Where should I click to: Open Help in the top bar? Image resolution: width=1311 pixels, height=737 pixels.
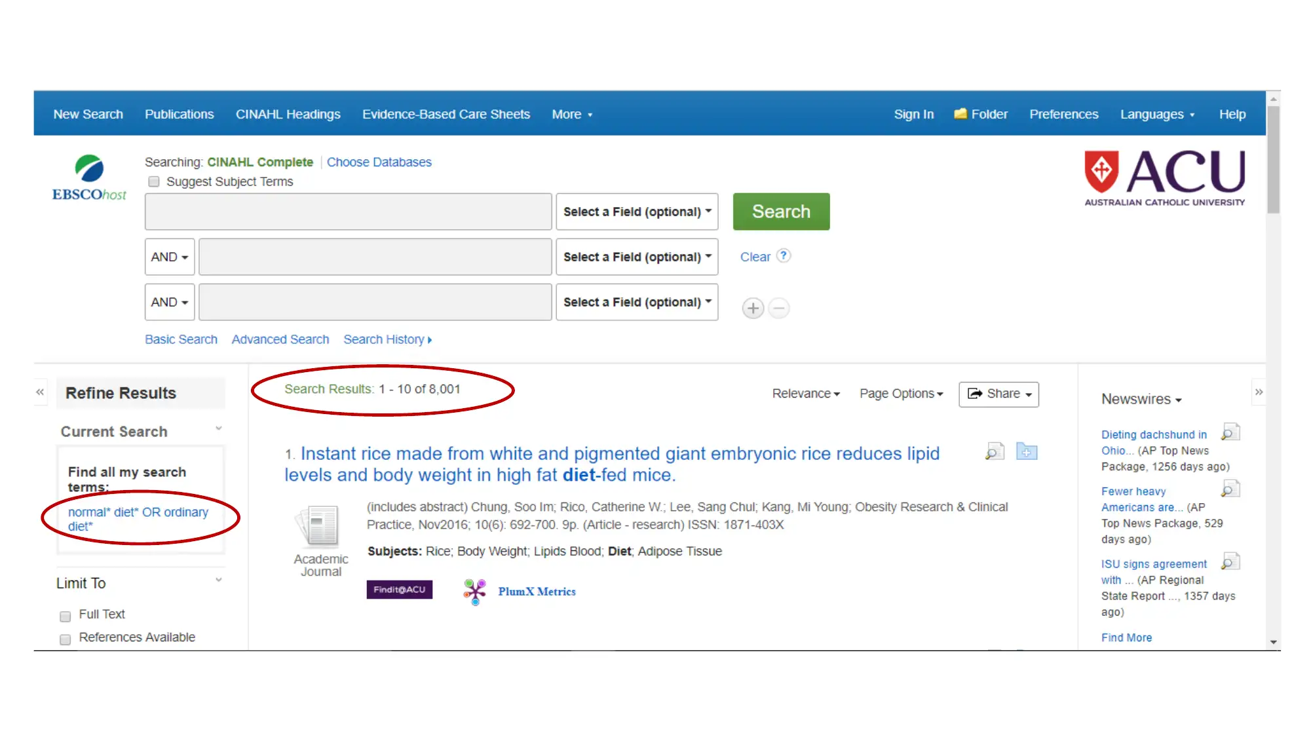1232,114
